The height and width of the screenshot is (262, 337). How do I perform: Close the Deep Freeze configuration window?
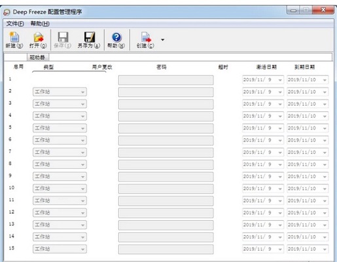tap(323, 10)
